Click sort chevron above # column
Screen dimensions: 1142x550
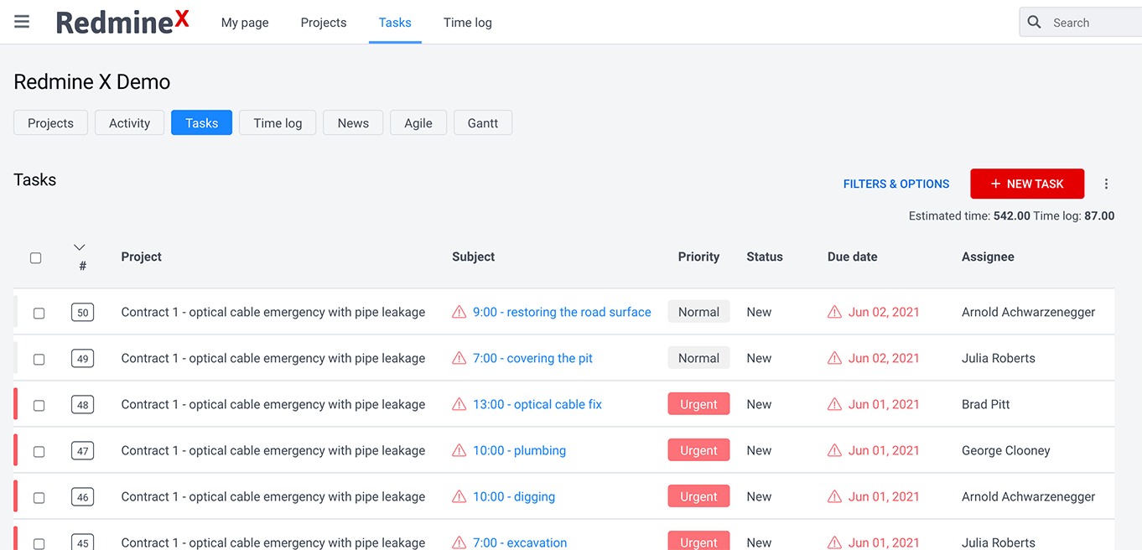coord(80,247)
